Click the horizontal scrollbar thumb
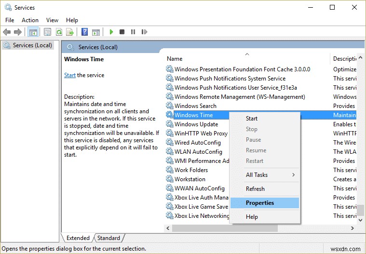 coord(225,228)
